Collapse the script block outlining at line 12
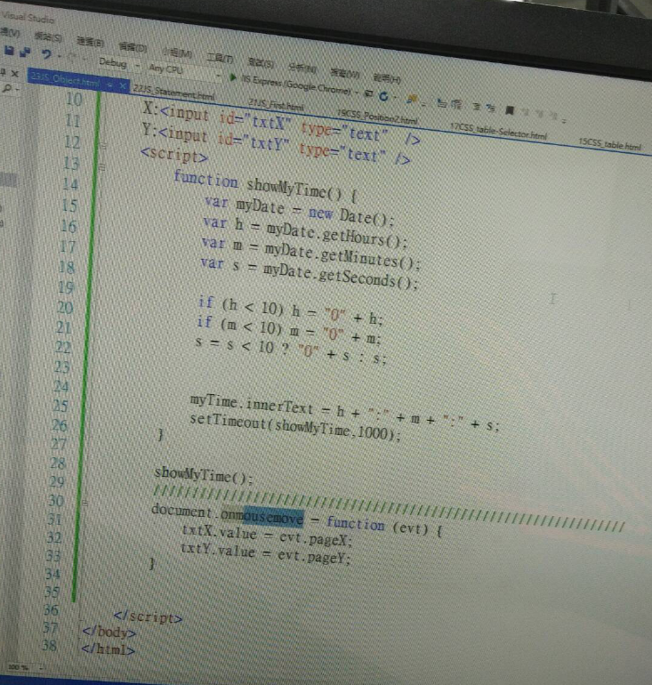 pyautogui.click(x=103, y=146)
